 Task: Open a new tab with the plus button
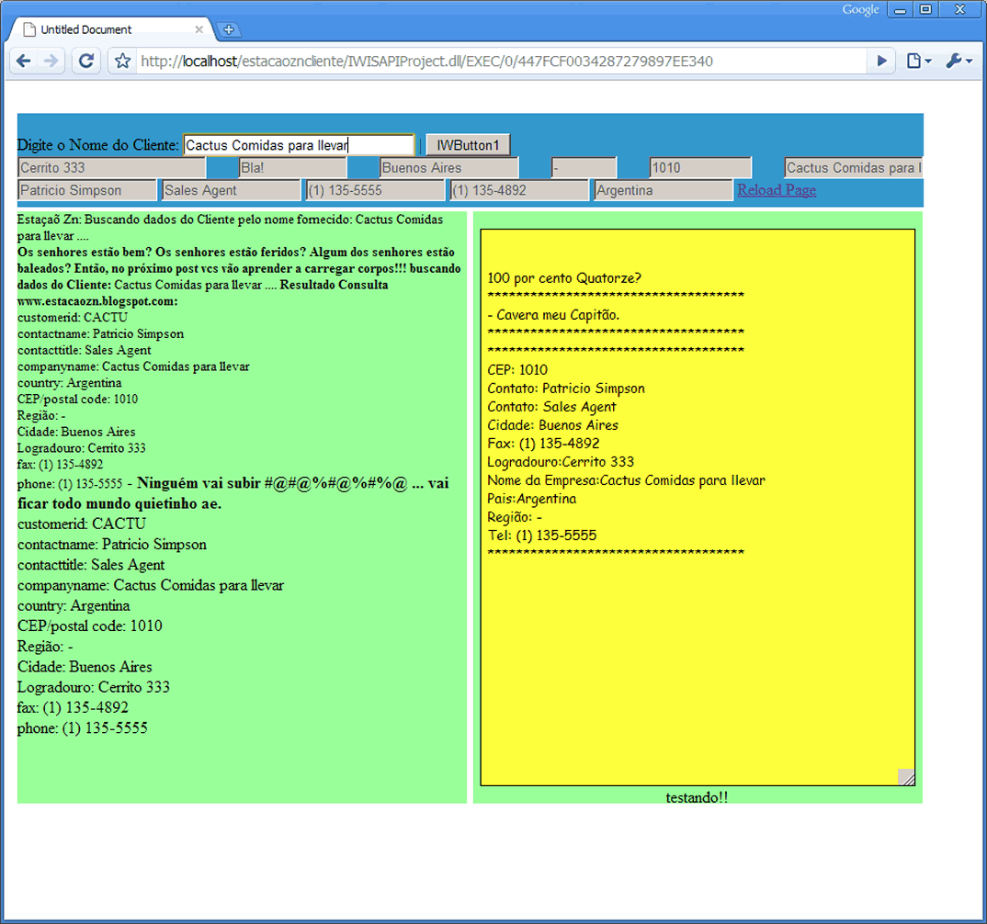click(x=229, y=29)
